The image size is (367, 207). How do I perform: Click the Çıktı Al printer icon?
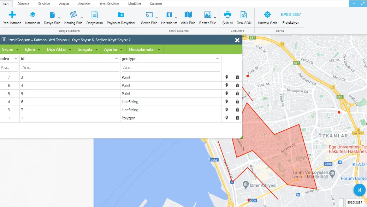pos(227,15)
